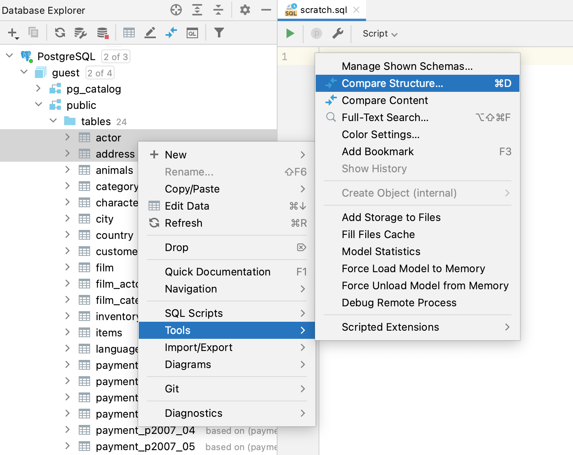573x455 pixels.
Task: Open the table data editor grid icon
Action: (129, 32)
